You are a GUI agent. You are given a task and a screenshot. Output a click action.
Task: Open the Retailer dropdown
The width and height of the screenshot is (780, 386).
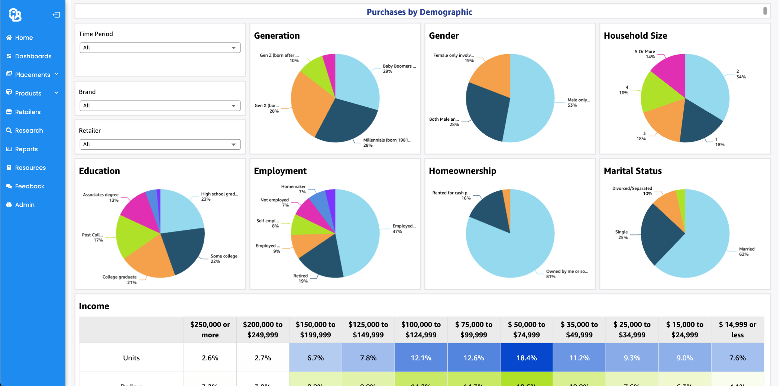pos(160,144)
